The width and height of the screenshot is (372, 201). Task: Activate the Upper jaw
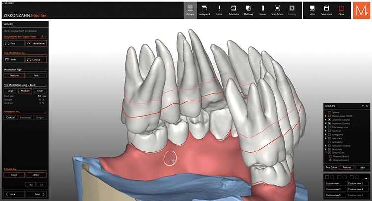click(x=36, y=175)
